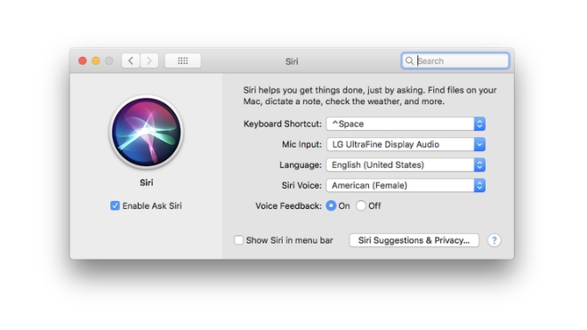The height and width of the screenshot is (330, 587).
Task: Select Voice Feedback Off radio button
Action: [x=361, y=205]
